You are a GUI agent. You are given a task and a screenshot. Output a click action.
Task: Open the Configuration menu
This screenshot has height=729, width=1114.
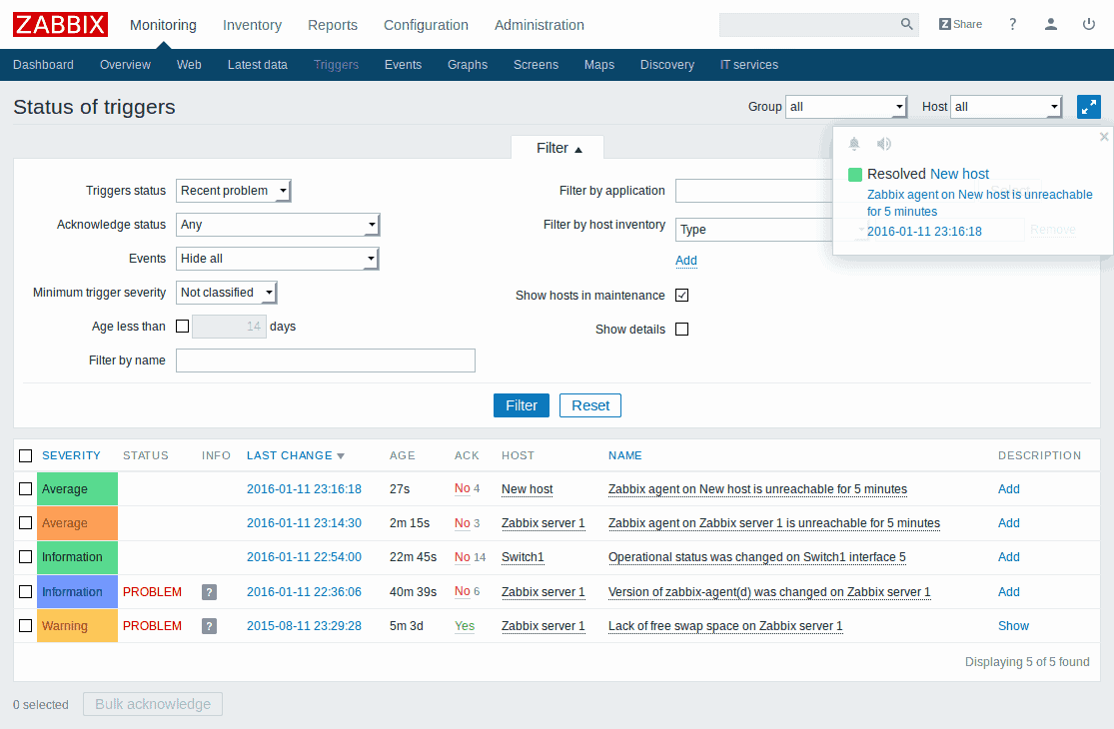point(426,25)
